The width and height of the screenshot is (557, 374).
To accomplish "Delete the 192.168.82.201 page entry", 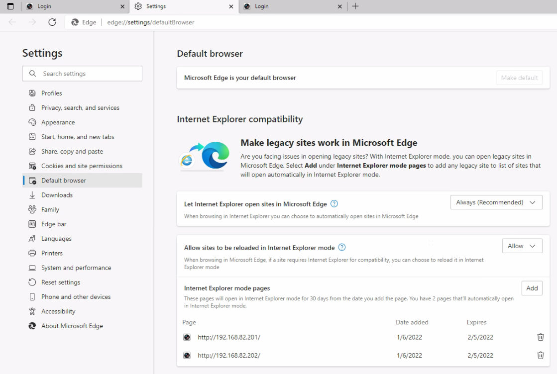I will coord(541,337).
